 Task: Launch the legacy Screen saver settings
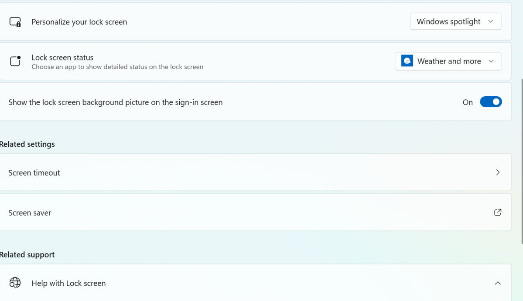255,212
